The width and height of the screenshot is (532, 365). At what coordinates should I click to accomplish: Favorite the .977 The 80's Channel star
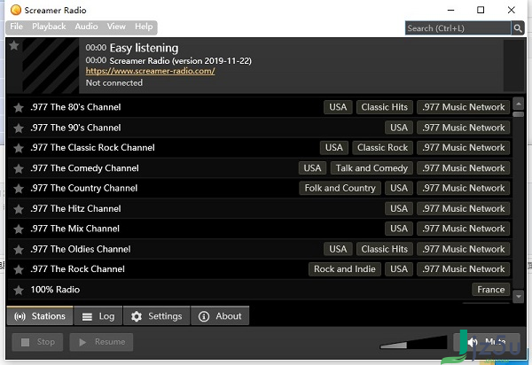[x=19, y=108]
